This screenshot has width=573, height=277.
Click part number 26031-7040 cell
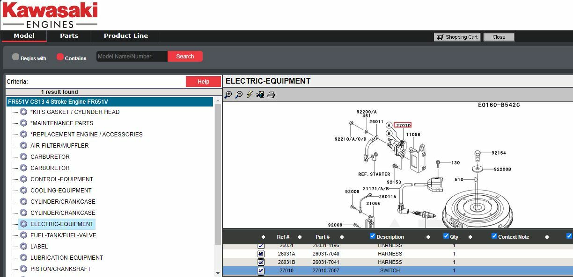pos(326,254)
